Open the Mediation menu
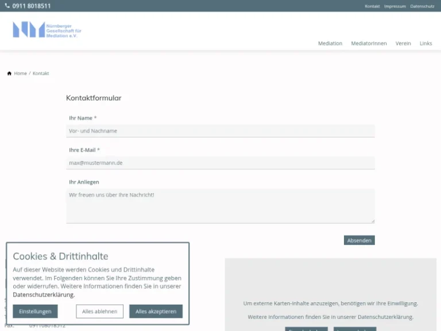 (x=330, y=44)
